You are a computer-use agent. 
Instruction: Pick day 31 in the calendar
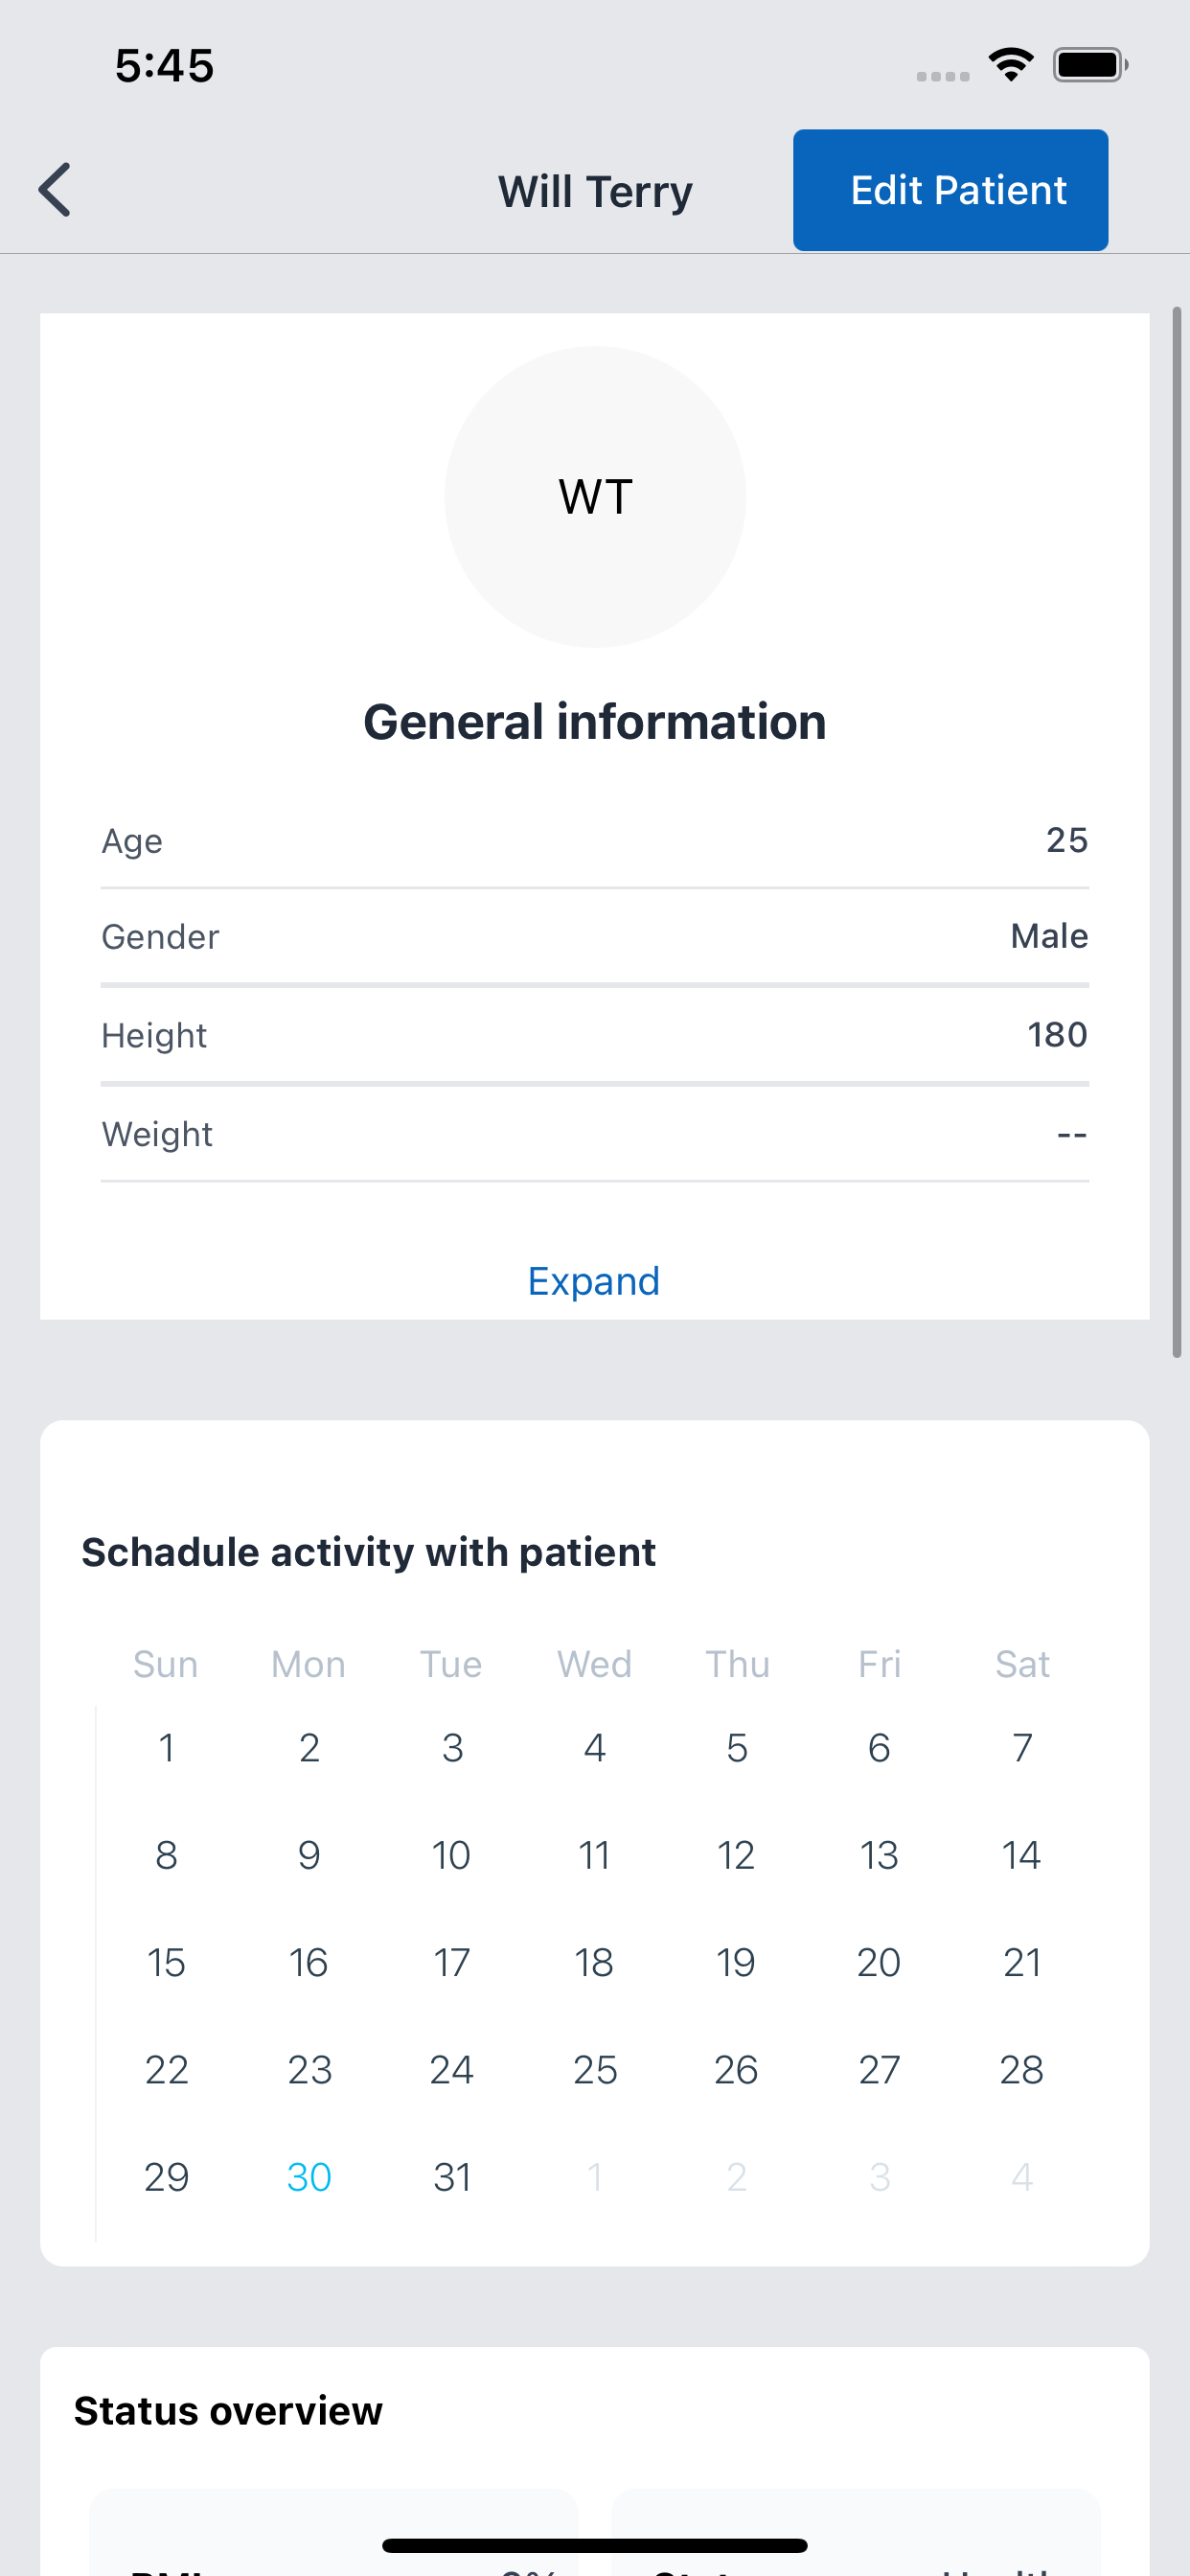[452, 2177]
